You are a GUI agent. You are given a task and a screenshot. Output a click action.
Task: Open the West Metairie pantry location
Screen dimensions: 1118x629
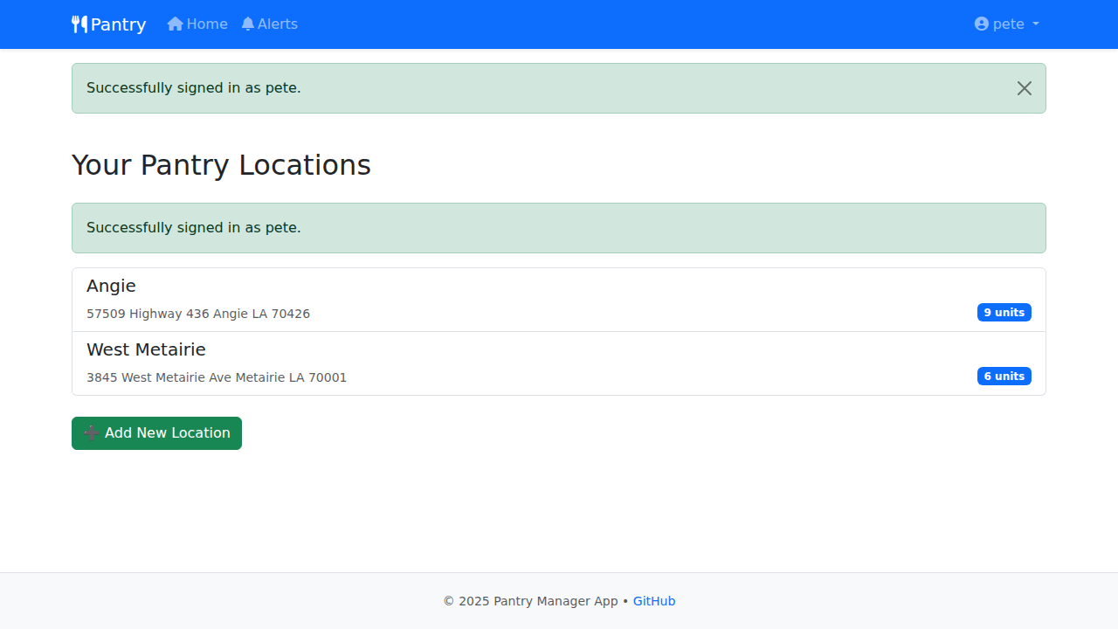[146, 349]
